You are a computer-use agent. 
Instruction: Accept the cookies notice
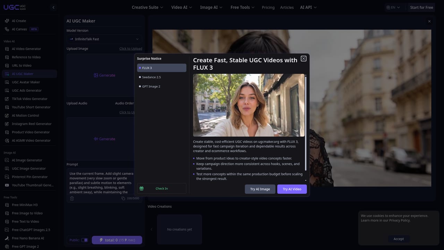[399, 239]
